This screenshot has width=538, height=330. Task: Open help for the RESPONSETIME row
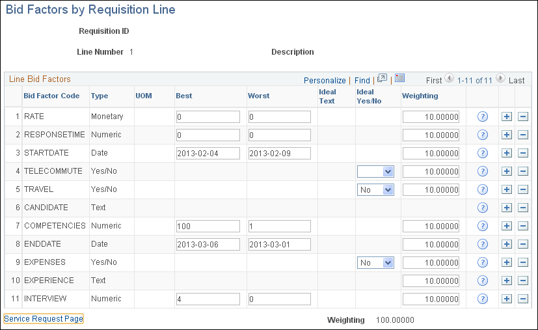pyautogui.click(x=483, y=135)
